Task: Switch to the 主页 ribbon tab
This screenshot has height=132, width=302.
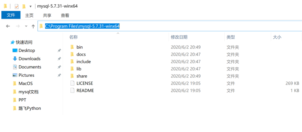Action: click(x=29, y=15)
